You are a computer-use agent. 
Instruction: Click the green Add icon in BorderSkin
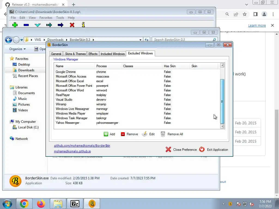106,134
